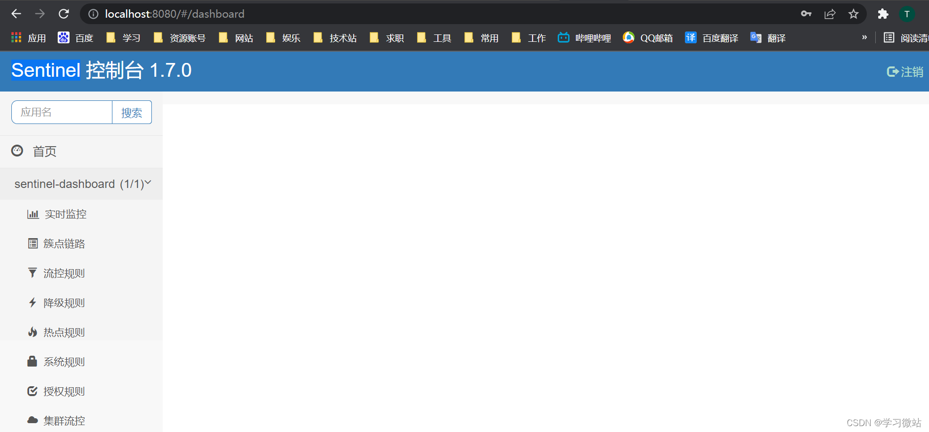Screen dimensions: 929x432
Task: Open the 阅读清单 reading list
Action: pos(906,38)
